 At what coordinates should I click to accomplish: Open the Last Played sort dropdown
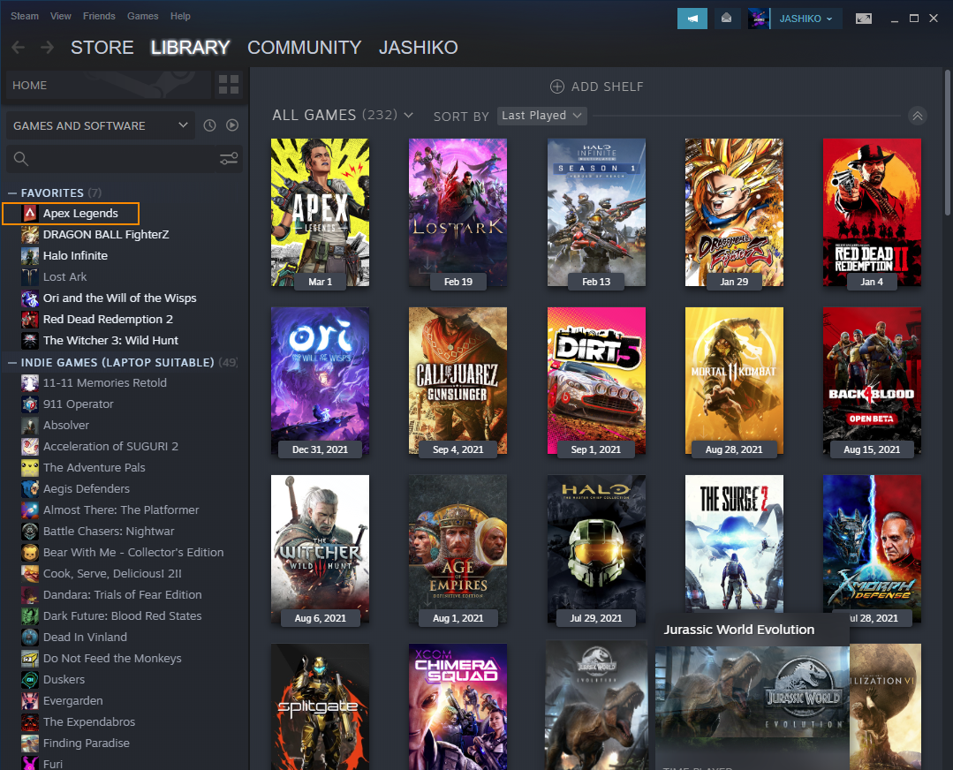coord(541,116)
